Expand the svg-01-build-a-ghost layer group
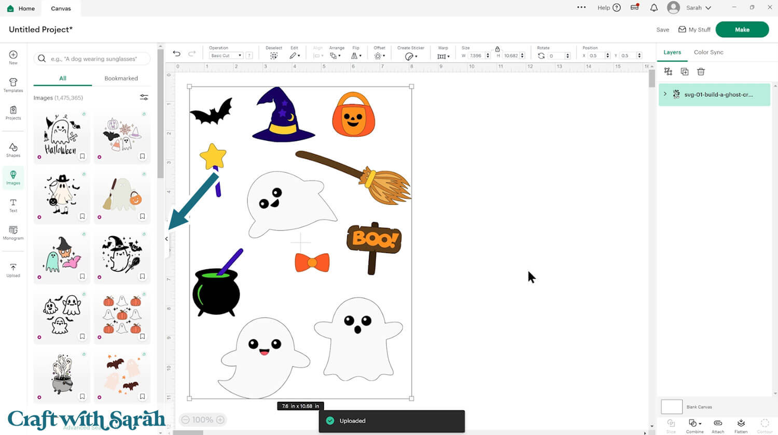Image resolution: width=778 pixels, height=435 pixels. click(x=665, y=94)
